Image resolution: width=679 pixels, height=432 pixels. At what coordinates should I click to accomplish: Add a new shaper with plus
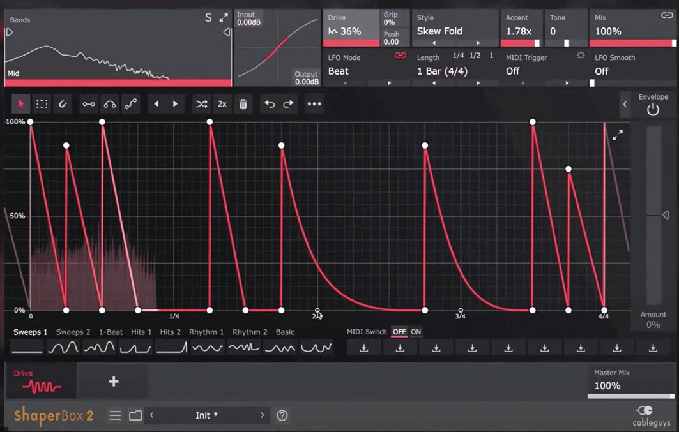click(x=114, y=382)
